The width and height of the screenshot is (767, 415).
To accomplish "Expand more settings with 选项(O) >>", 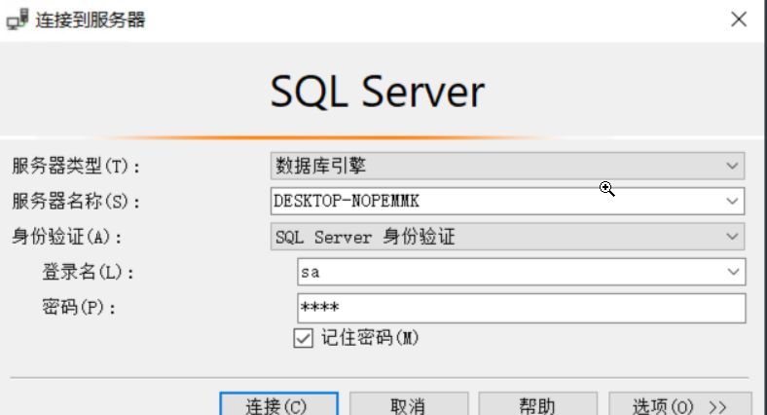I will click(x=679, y=405).
